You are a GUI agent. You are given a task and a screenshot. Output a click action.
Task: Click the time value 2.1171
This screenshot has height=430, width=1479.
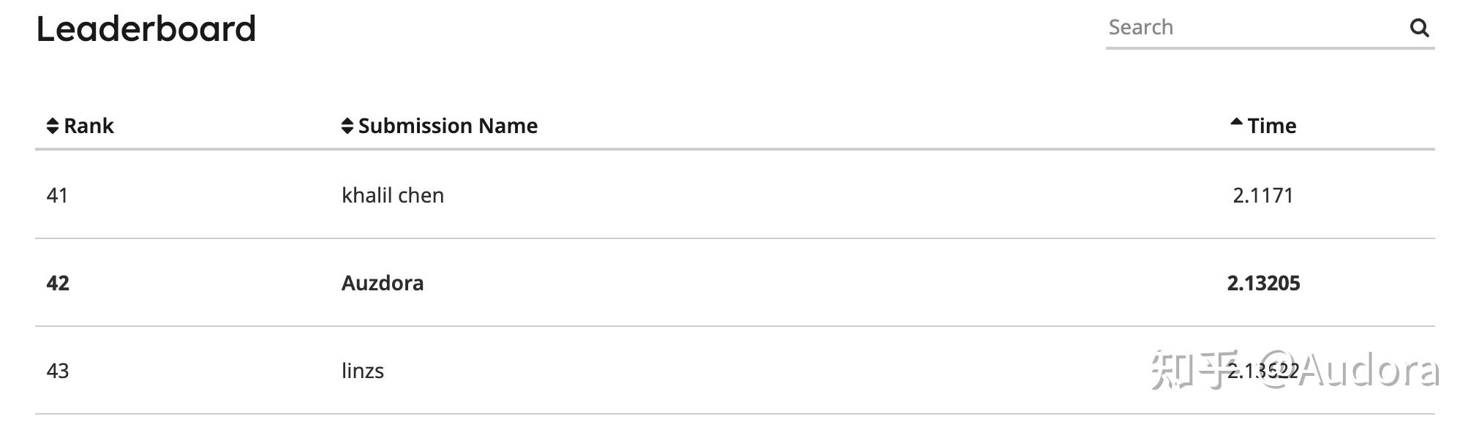point(1262,195)
